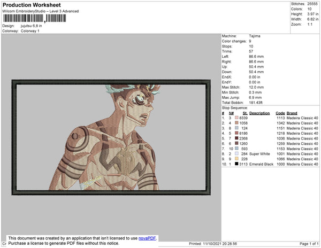
Task: Click the 'St.' column header
Action: [245, 113]
